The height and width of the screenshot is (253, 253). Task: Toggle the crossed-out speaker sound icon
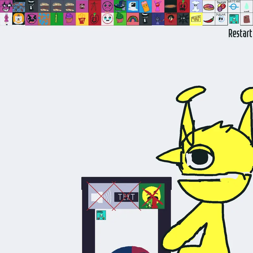(101, 196)
